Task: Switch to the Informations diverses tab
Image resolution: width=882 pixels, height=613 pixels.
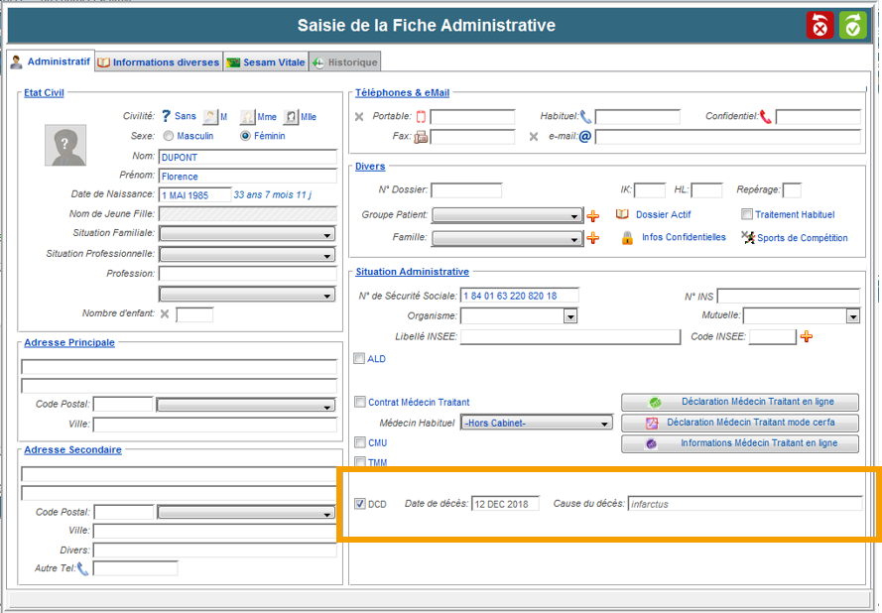Action: (x=159, y=62)
